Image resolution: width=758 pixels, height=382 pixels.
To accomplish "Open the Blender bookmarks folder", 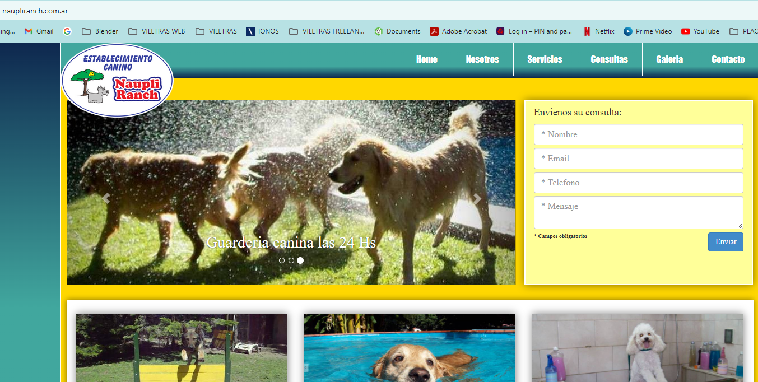I will pyautogui.click(x=100, y=31).
